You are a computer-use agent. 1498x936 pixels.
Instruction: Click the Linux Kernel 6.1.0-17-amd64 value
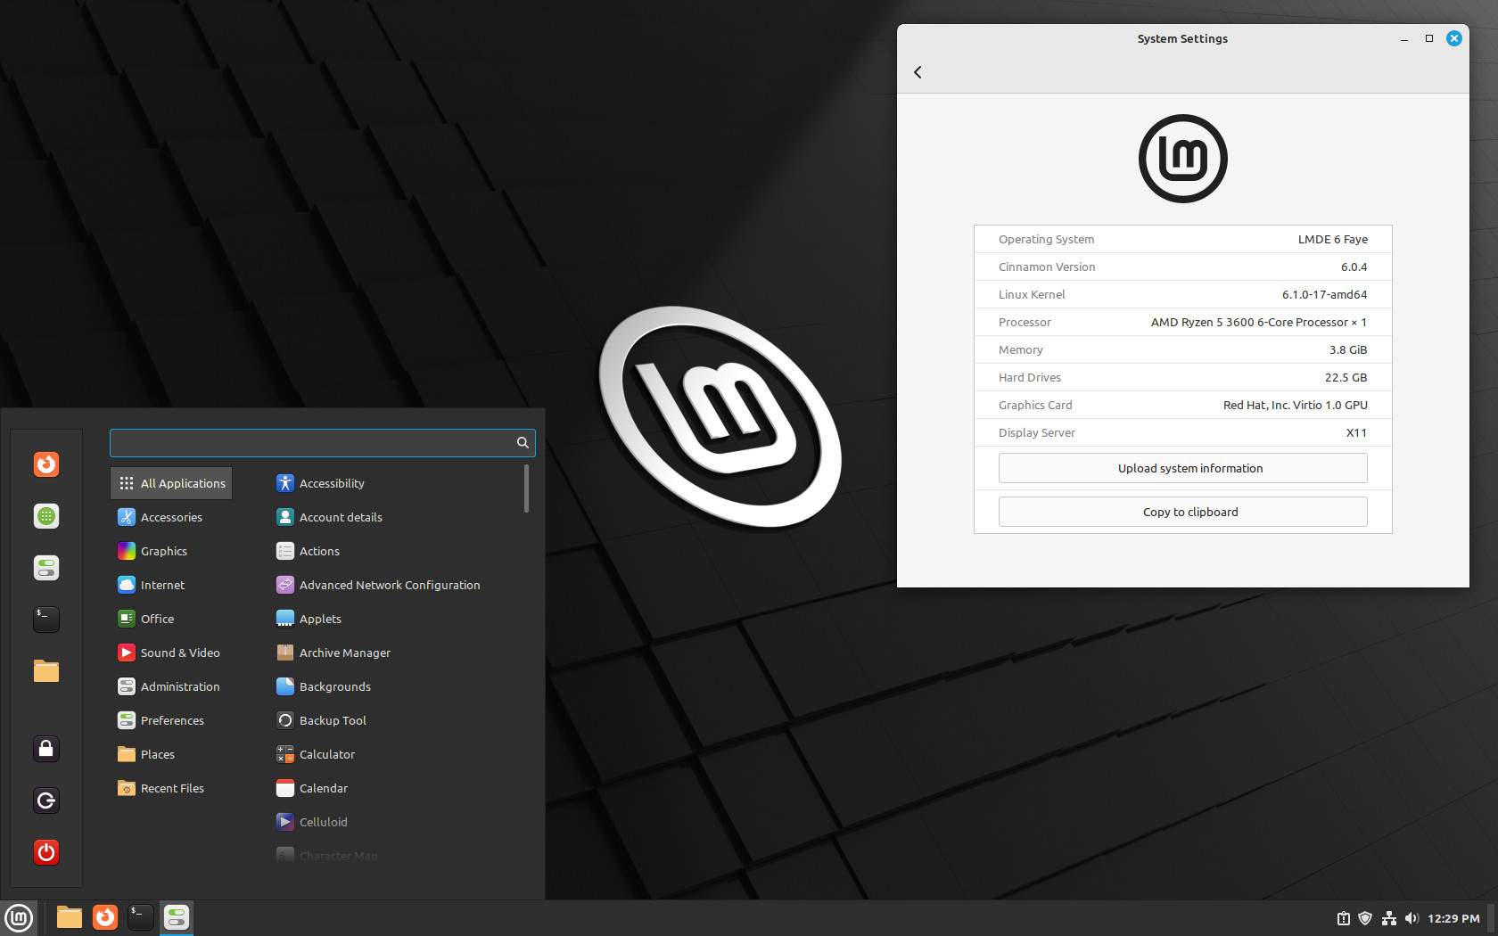click(x=1324, y=294)
